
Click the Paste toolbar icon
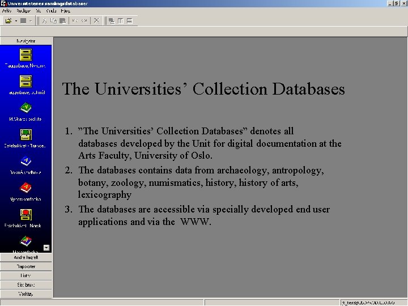pos(62,21)
